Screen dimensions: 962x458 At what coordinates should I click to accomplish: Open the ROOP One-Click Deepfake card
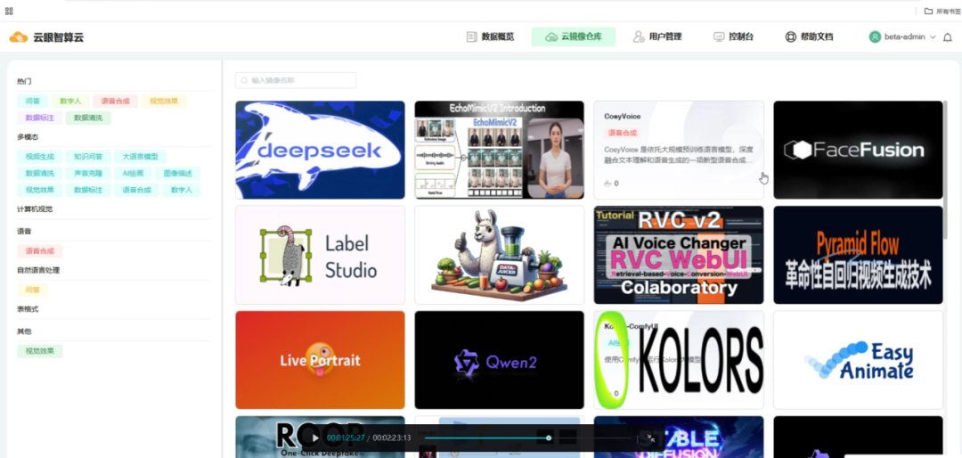[321, 438]
